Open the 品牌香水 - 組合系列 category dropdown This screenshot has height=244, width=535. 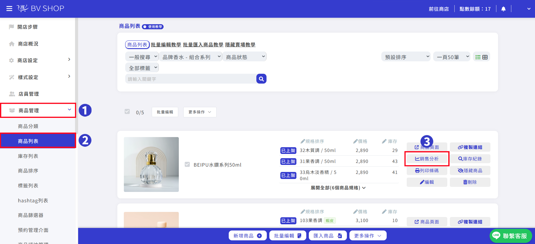191,57
